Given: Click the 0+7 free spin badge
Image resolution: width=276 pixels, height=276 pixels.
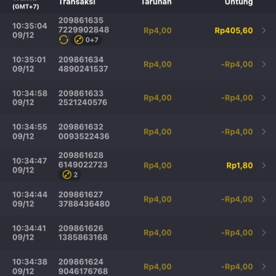Looking at the screenshot, I should pyautogui.click(x=86, y=40).
